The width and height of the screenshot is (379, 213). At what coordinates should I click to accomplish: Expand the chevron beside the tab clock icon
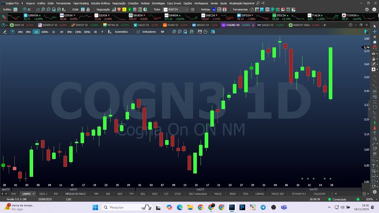7,25
